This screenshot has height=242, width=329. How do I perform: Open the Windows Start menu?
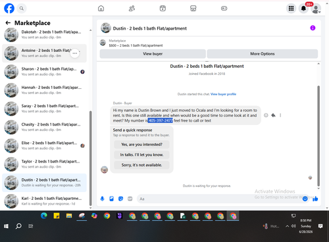pos(6,226)
